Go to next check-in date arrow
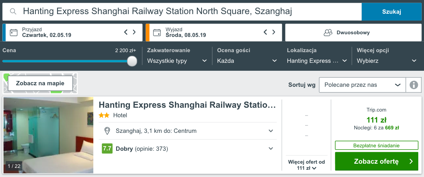 pyautogui.click(x=134, y=32)
